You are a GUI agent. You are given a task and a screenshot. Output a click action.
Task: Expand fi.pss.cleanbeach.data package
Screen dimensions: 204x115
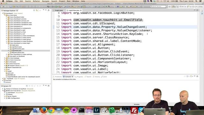6,17
